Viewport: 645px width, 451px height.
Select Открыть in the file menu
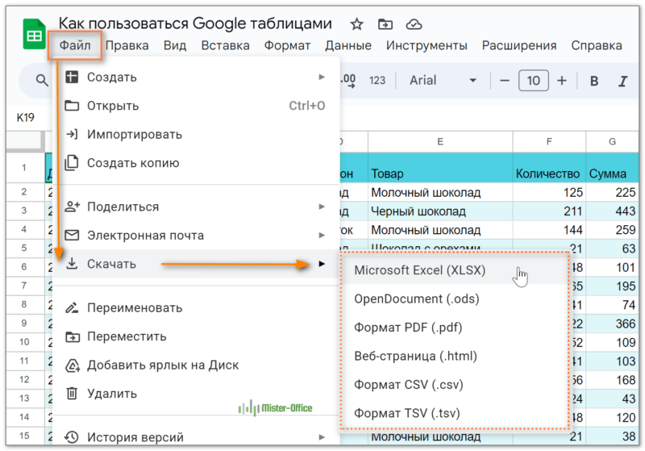pyautogui.click(x=195, y=106)
